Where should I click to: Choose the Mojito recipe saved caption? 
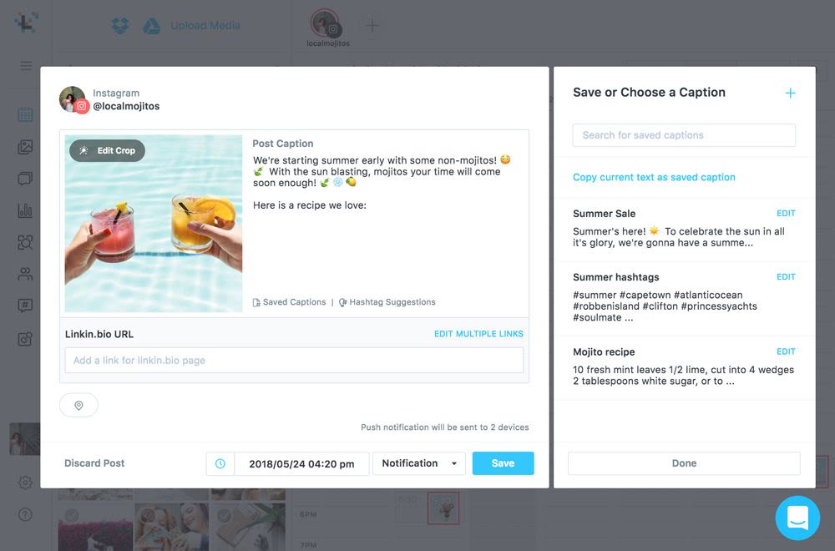click(x=684, y=367)
